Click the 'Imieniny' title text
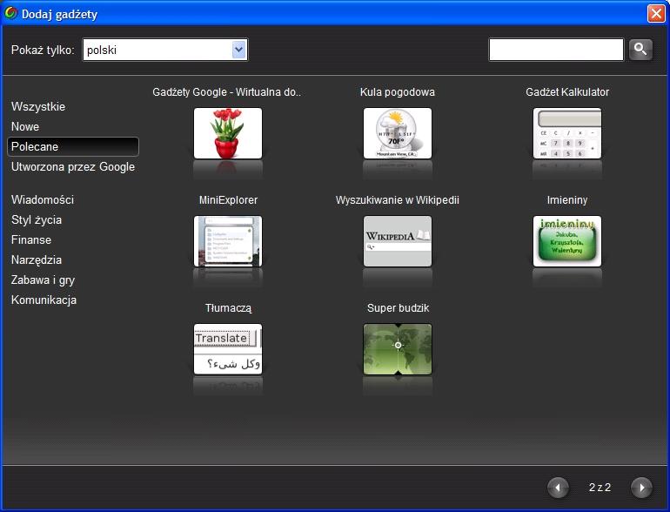 567,199
